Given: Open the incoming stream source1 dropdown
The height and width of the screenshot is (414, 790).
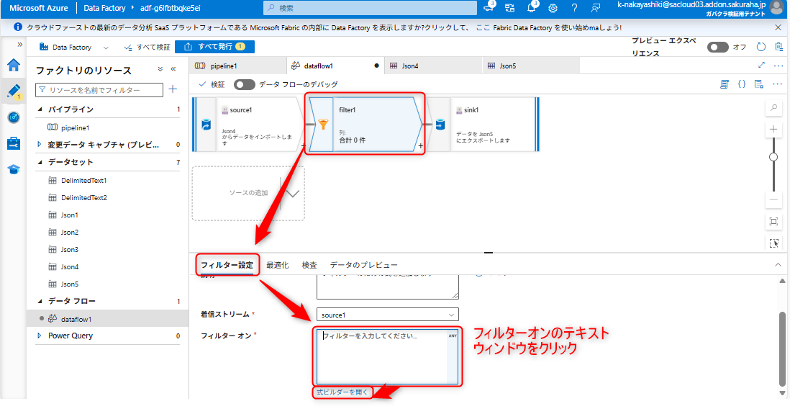Looking at the screenshot, I should (387, 315).
